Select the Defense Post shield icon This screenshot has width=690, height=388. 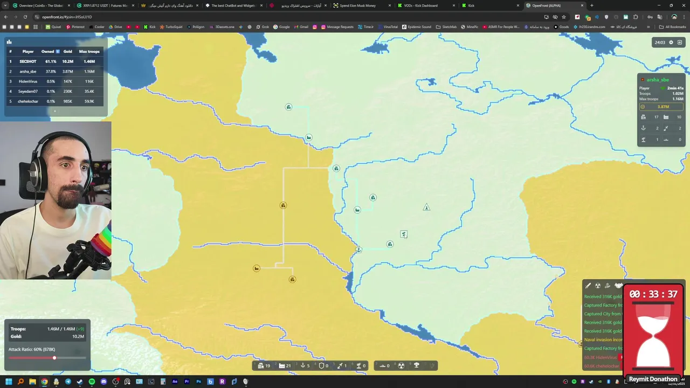(x=322, y=365)
